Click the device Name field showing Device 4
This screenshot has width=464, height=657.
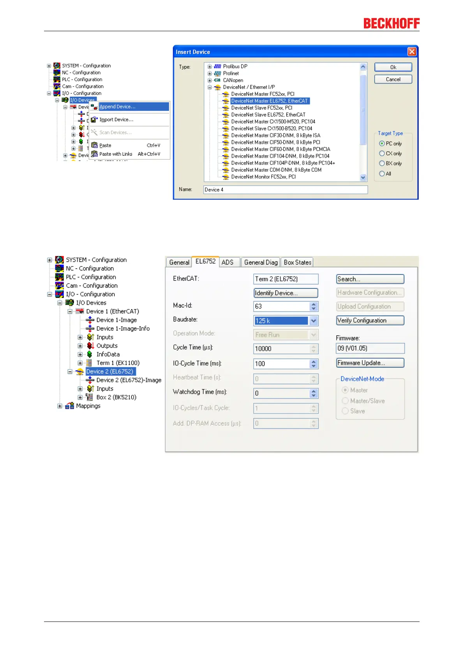click(286, 190)
